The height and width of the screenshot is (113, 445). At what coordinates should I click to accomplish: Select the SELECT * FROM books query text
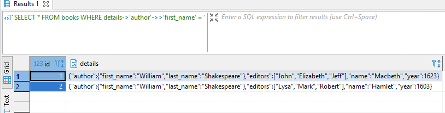point(110,18)
